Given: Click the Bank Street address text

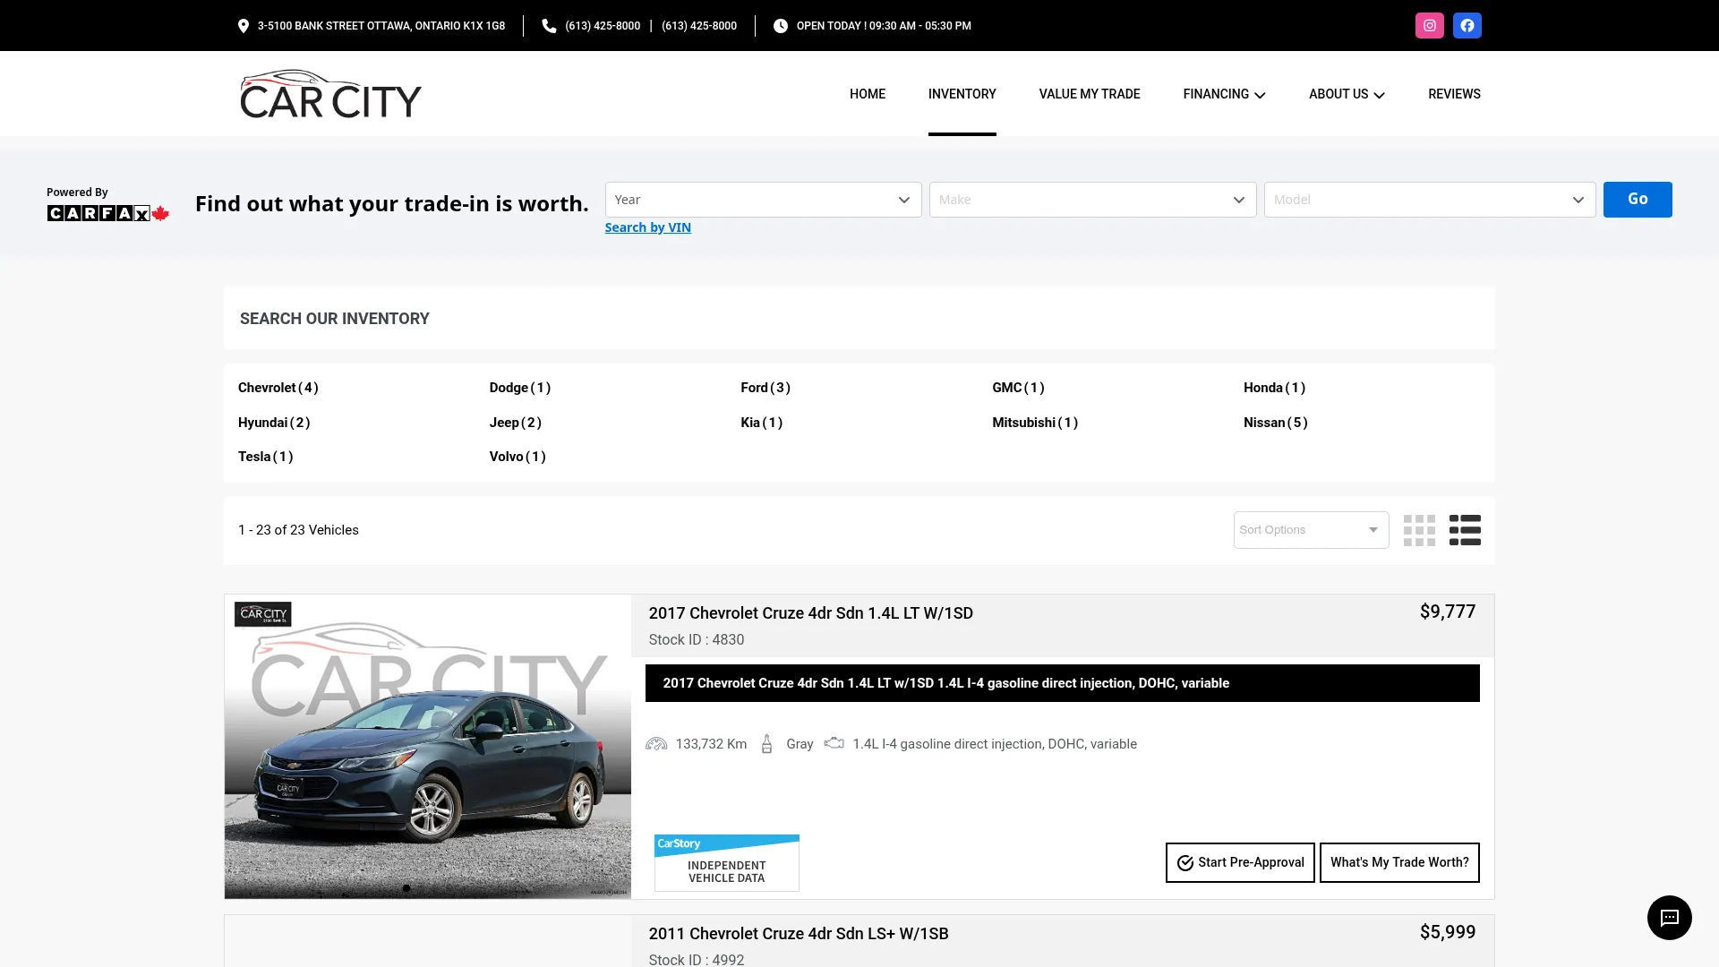Looking at the screenshot, I should pyautogui.click(x=381, y=26).
